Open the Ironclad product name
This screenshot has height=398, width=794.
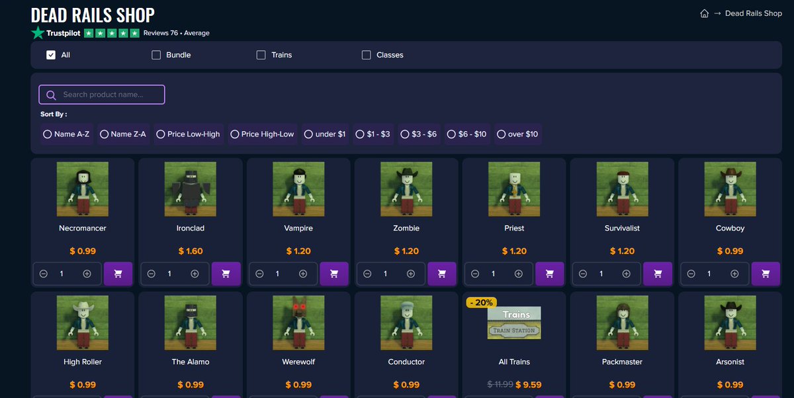pos(191,228)
